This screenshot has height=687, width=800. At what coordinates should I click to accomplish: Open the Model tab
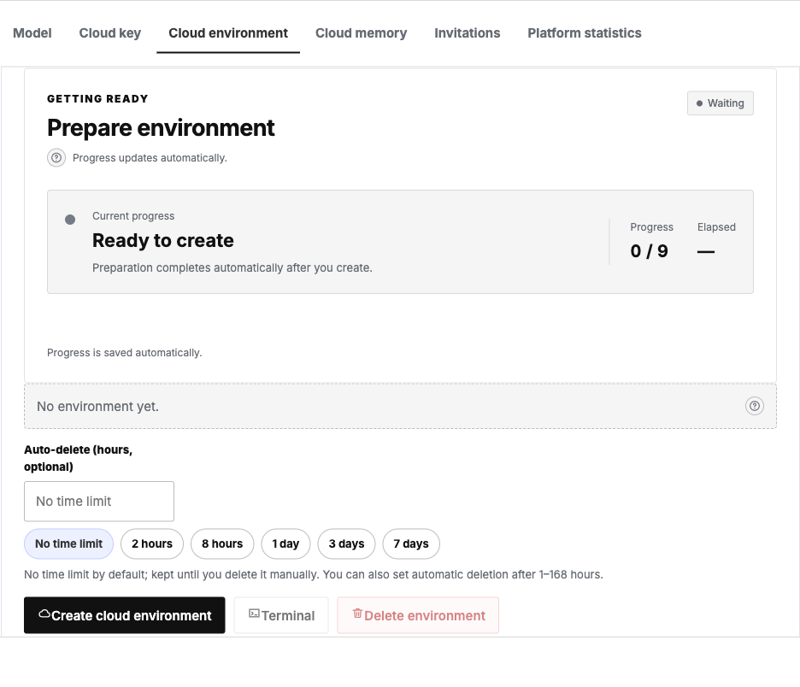click(x=32, y=33)
